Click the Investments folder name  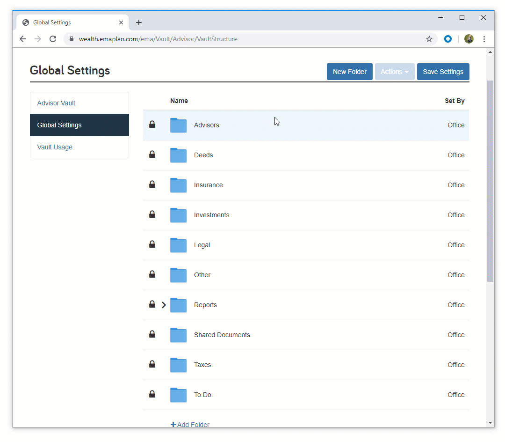[212, 215]
